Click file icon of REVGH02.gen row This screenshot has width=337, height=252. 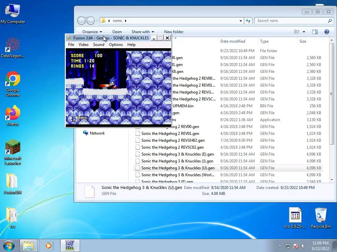pos(138,140)
